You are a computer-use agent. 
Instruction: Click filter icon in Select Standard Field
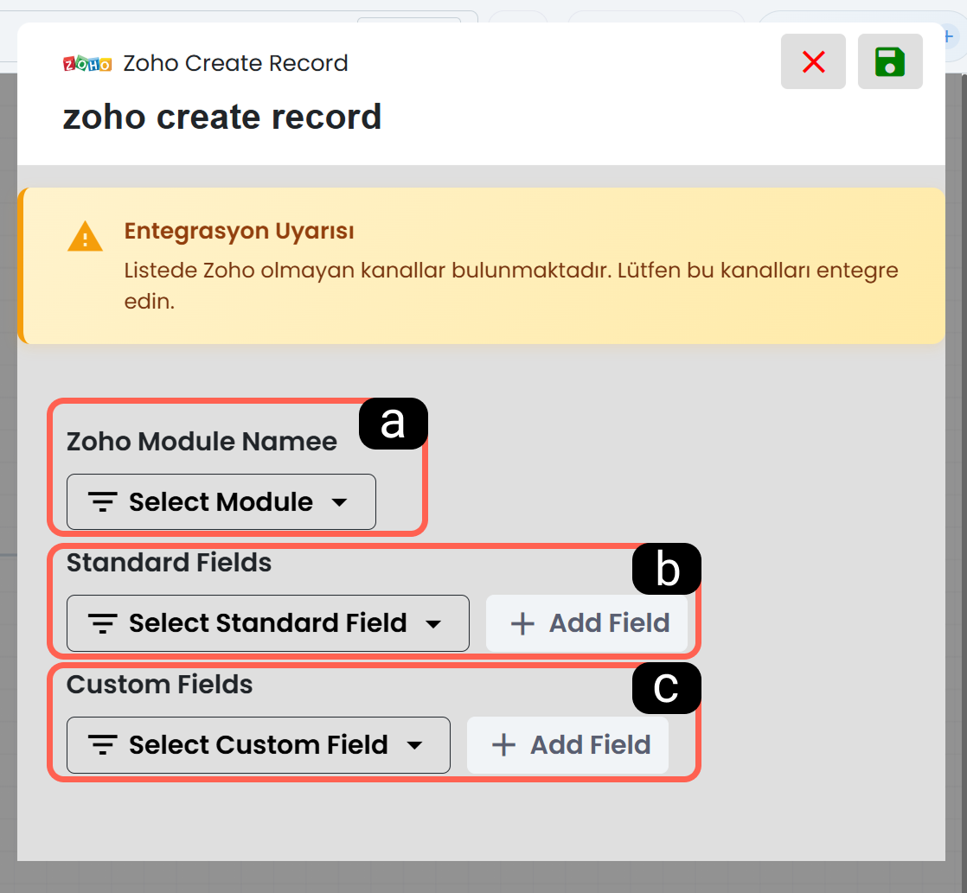[x=102, y=623]
